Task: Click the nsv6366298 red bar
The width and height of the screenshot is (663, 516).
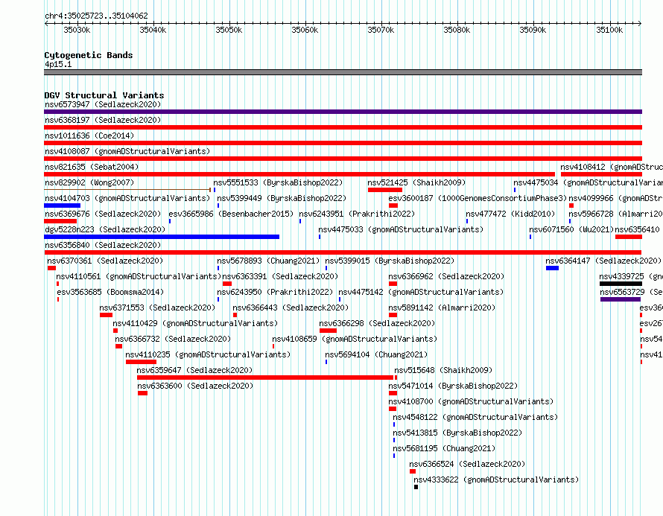Action: click(x=328, y=331)
